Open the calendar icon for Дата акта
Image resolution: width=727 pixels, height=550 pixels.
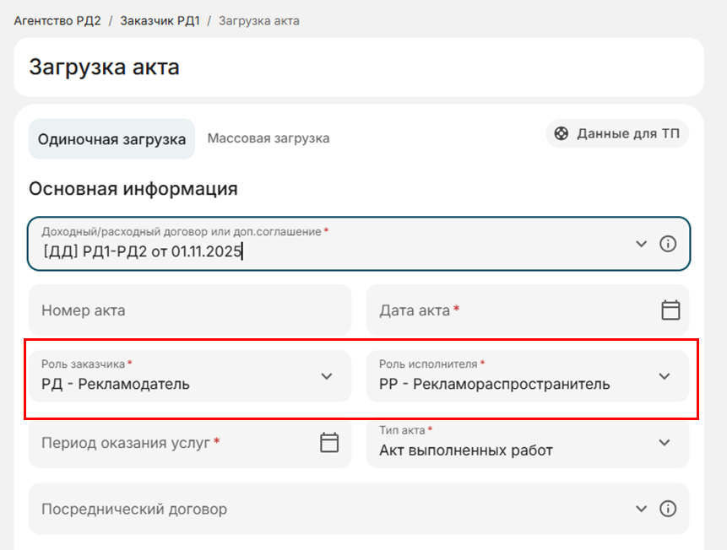pos(670,310)
